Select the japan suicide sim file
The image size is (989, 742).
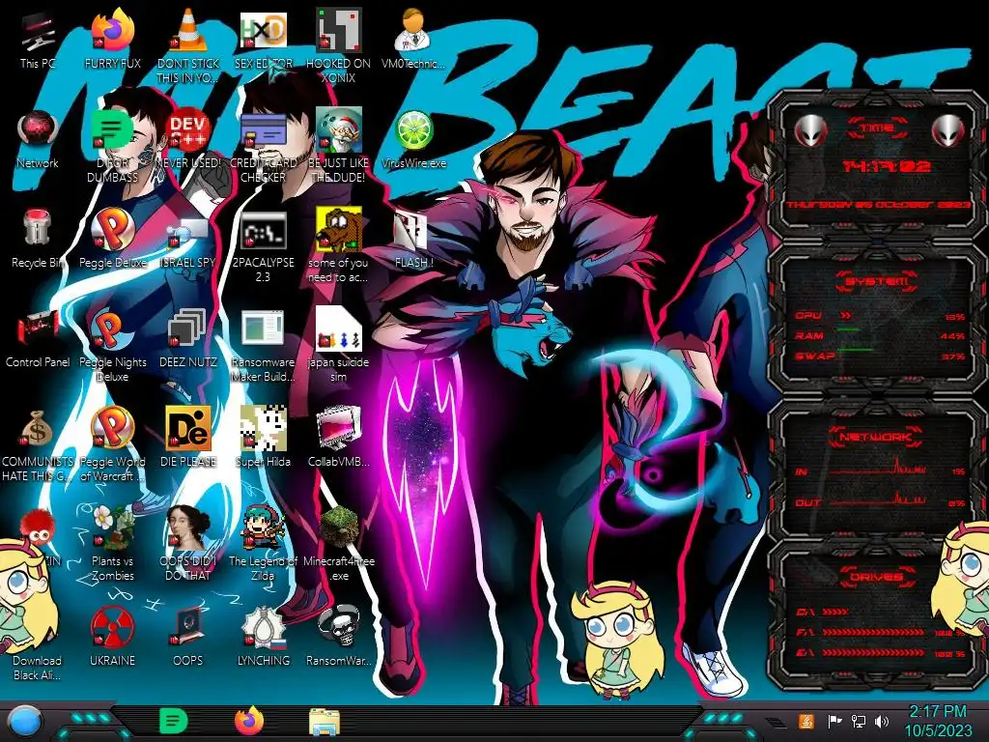338,346
